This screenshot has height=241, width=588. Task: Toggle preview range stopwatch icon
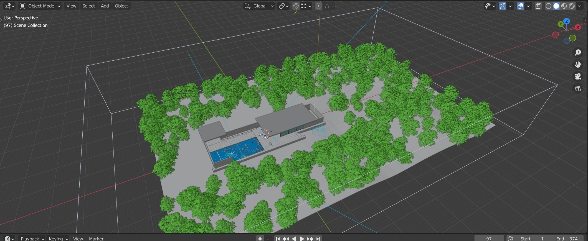click(x=510, y=239)
